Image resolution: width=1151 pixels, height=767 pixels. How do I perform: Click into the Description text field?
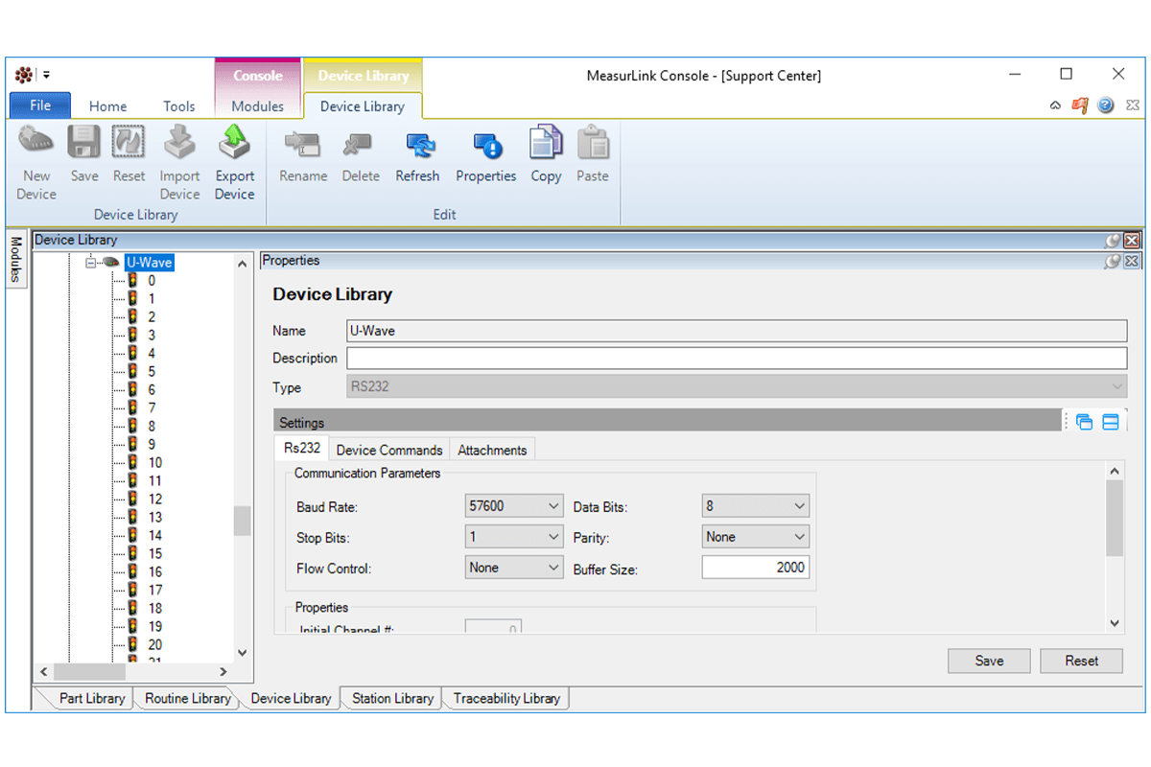tap(736, 359)
